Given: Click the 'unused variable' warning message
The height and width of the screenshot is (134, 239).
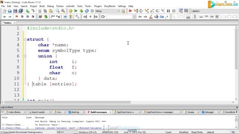Looking at the screenshot, I should (68, 128).
